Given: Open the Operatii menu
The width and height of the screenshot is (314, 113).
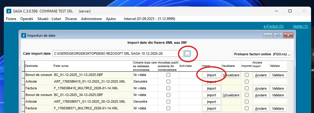Looking at the screenshot, I should [x=27, y=19].
